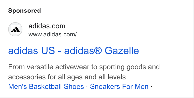Follow the Sneakers For Men sitelink

coord(119,86)
